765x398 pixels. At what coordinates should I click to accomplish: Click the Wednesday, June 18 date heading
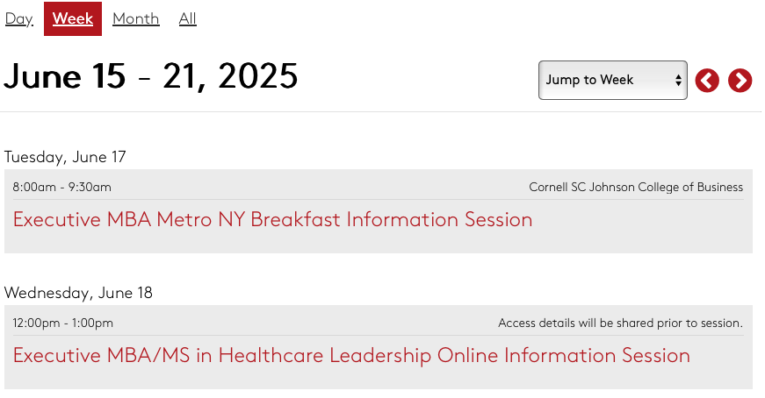click(78, 293)
